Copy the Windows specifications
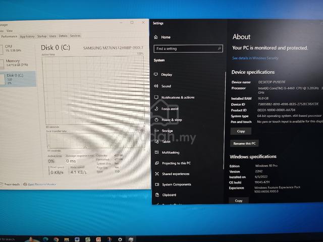The height and width of the screenshot is (242, 323). pyautogui.click(x=239, y=201)
